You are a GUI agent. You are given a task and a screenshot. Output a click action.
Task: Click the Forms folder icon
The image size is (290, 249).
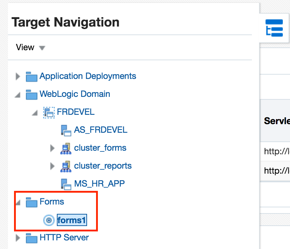coord(31,202)
